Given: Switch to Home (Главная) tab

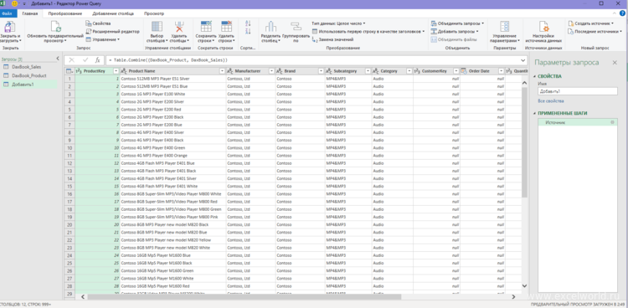Looking at the screenshot, I should [x=30, y=13].
